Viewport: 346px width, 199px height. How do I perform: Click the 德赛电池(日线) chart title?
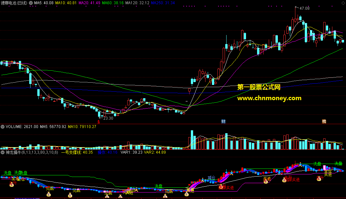pyautogui.click(x=14, y=3)
